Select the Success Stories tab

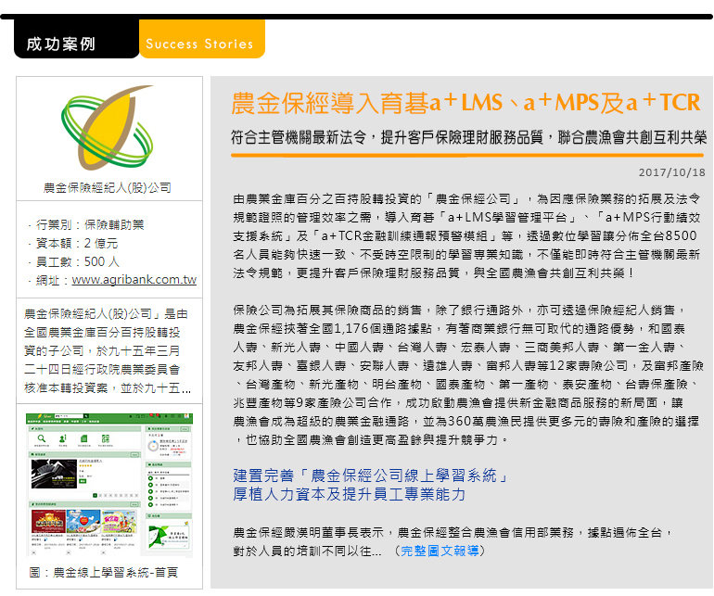pos(202,39)
